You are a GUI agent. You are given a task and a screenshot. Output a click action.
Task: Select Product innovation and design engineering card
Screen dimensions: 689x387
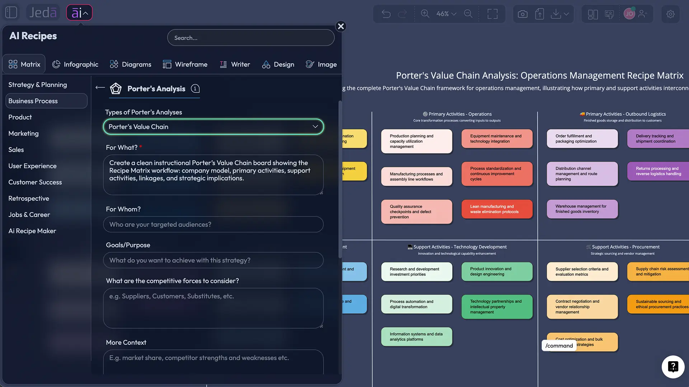pyautogui.click(x=497, y=272)
